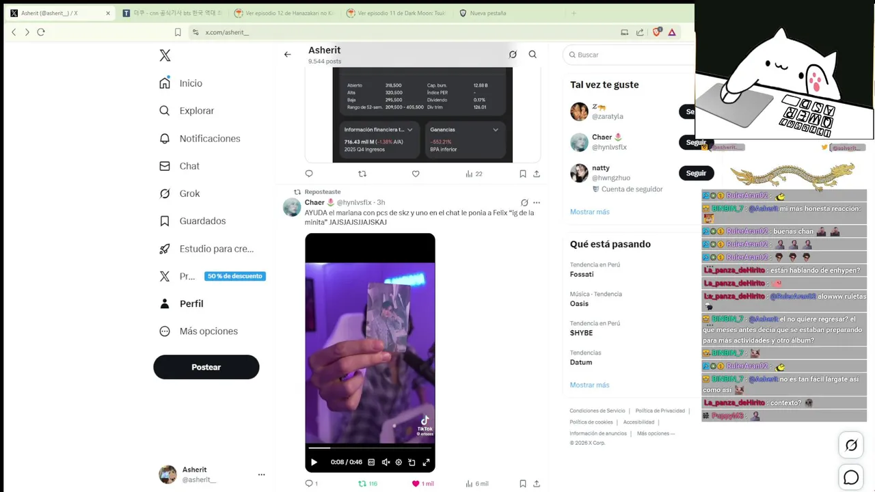Share the financial chart post
This screenshot has width=875, height=492.
pos(537,174)
